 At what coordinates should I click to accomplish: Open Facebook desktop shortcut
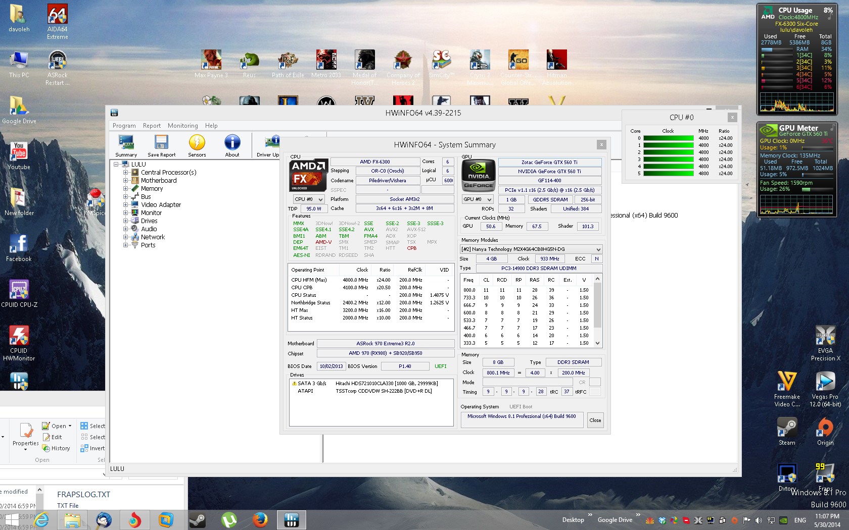click(19, 247)
